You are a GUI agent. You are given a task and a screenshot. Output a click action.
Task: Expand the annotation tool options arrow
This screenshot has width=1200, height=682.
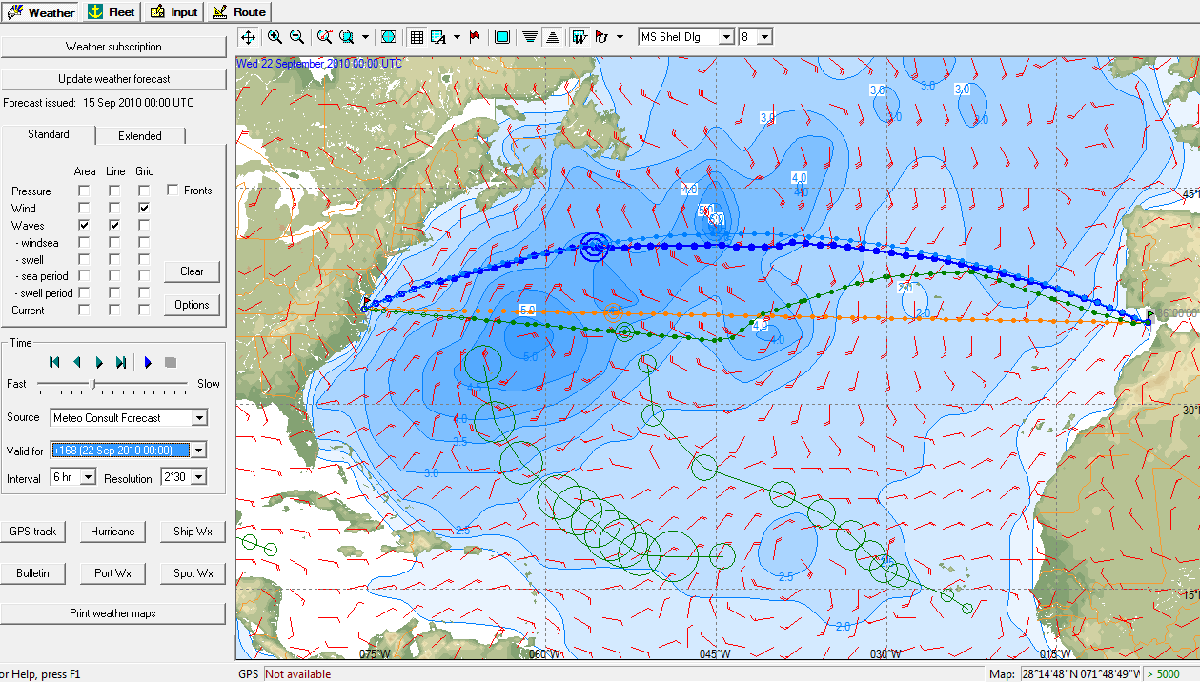(x=457, y=37)
